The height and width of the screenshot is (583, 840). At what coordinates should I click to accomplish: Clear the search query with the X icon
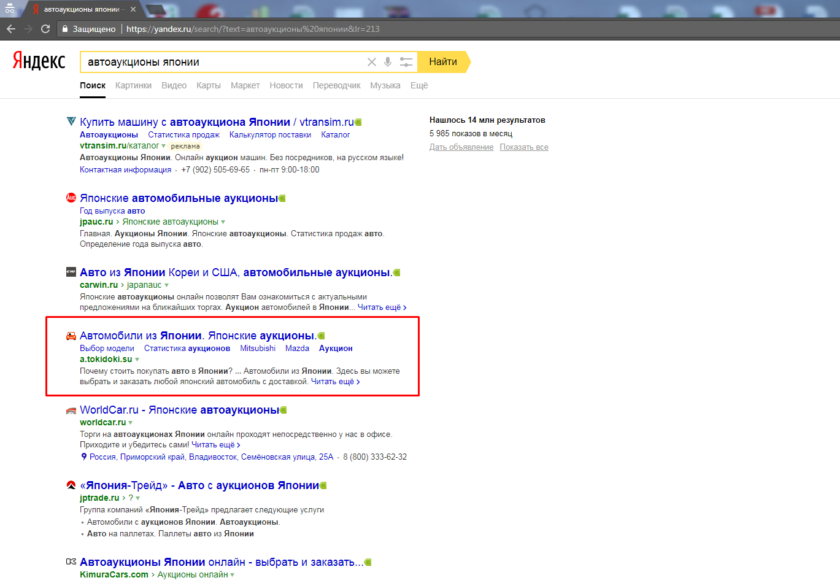(372, 62)
